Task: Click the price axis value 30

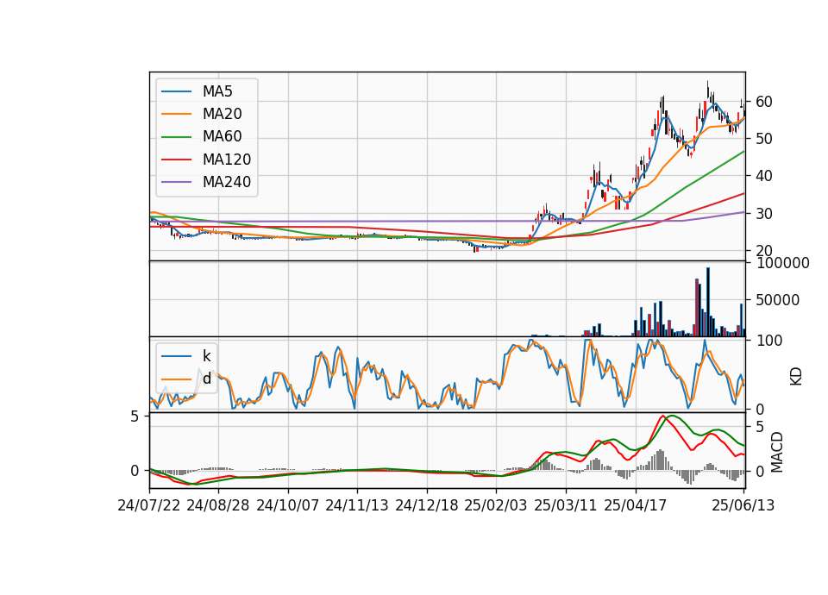Action: (764, 214)
